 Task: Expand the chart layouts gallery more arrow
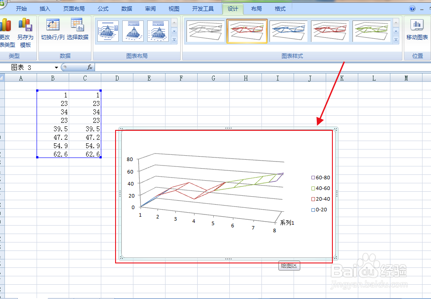174,40
